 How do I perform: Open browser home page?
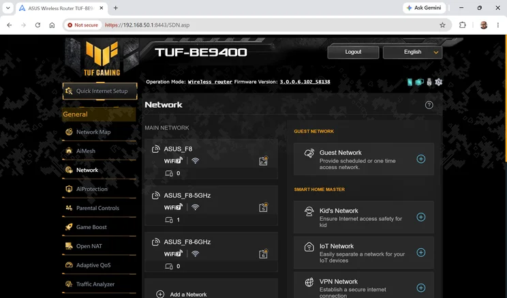(52, 25)
